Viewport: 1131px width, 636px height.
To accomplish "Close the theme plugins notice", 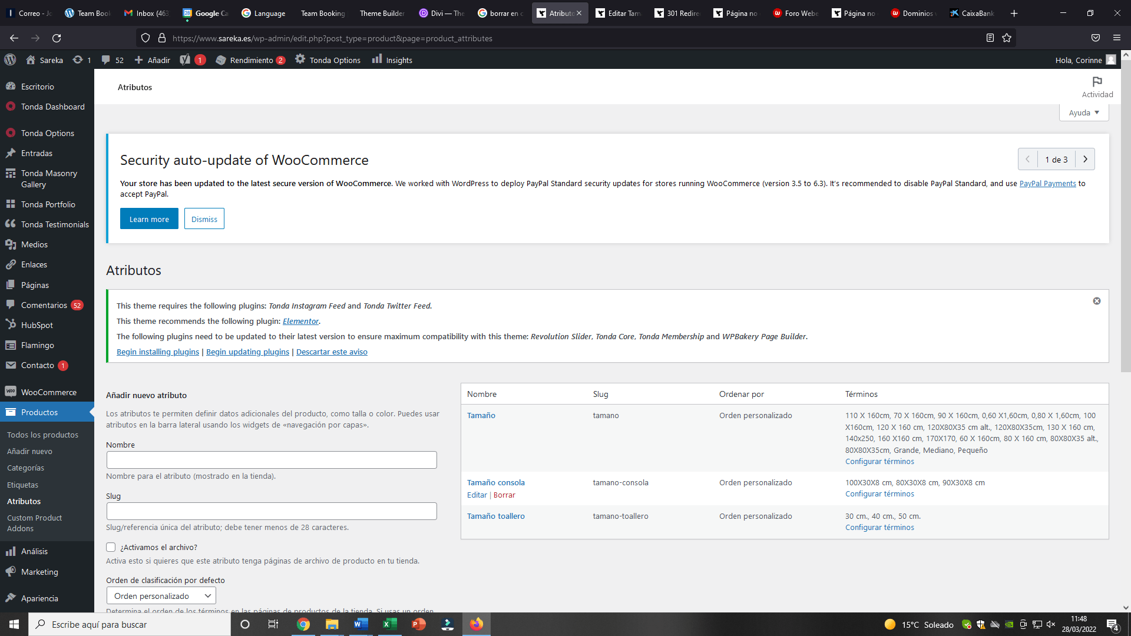I will (1097, 301).
